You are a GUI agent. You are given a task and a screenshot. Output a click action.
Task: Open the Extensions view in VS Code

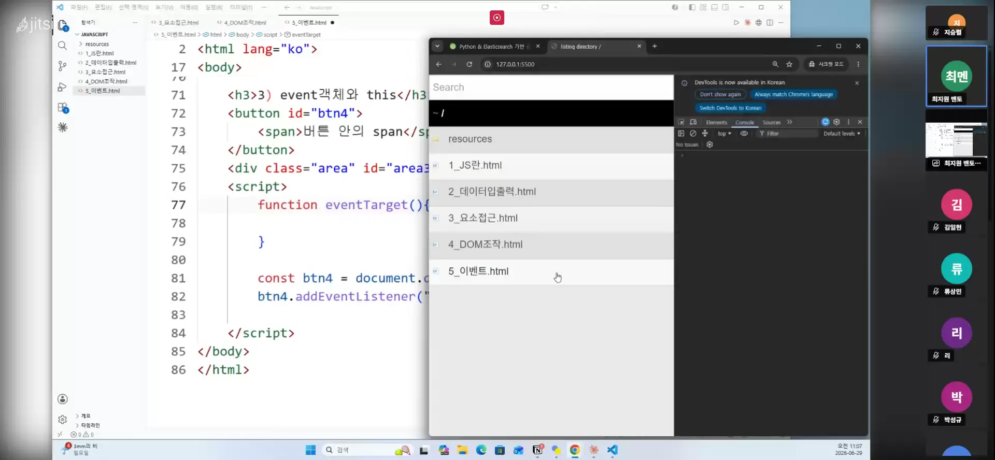tap(63, 108)
